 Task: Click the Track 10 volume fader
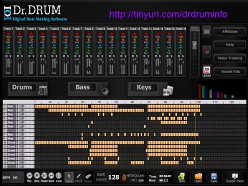point(112,62)
